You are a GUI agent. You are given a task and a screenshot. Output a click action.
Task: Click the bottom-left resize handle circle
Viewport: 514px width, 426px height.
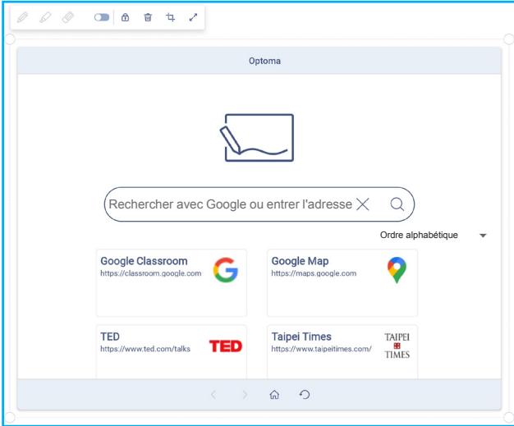point(10,417)
